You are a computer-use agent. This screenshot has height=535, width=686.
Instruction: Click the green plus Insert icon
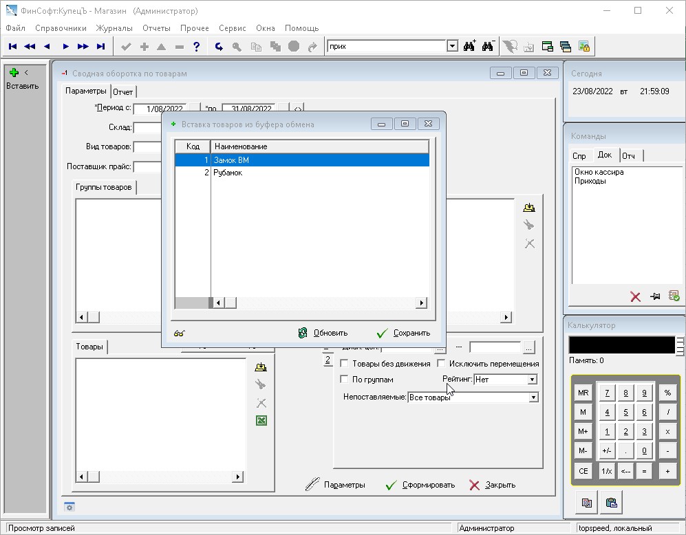pyautogui.click(x=14, y=72)
